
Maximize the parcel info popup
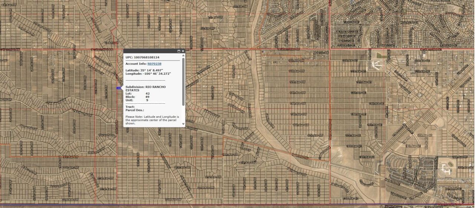coord(178,51)
